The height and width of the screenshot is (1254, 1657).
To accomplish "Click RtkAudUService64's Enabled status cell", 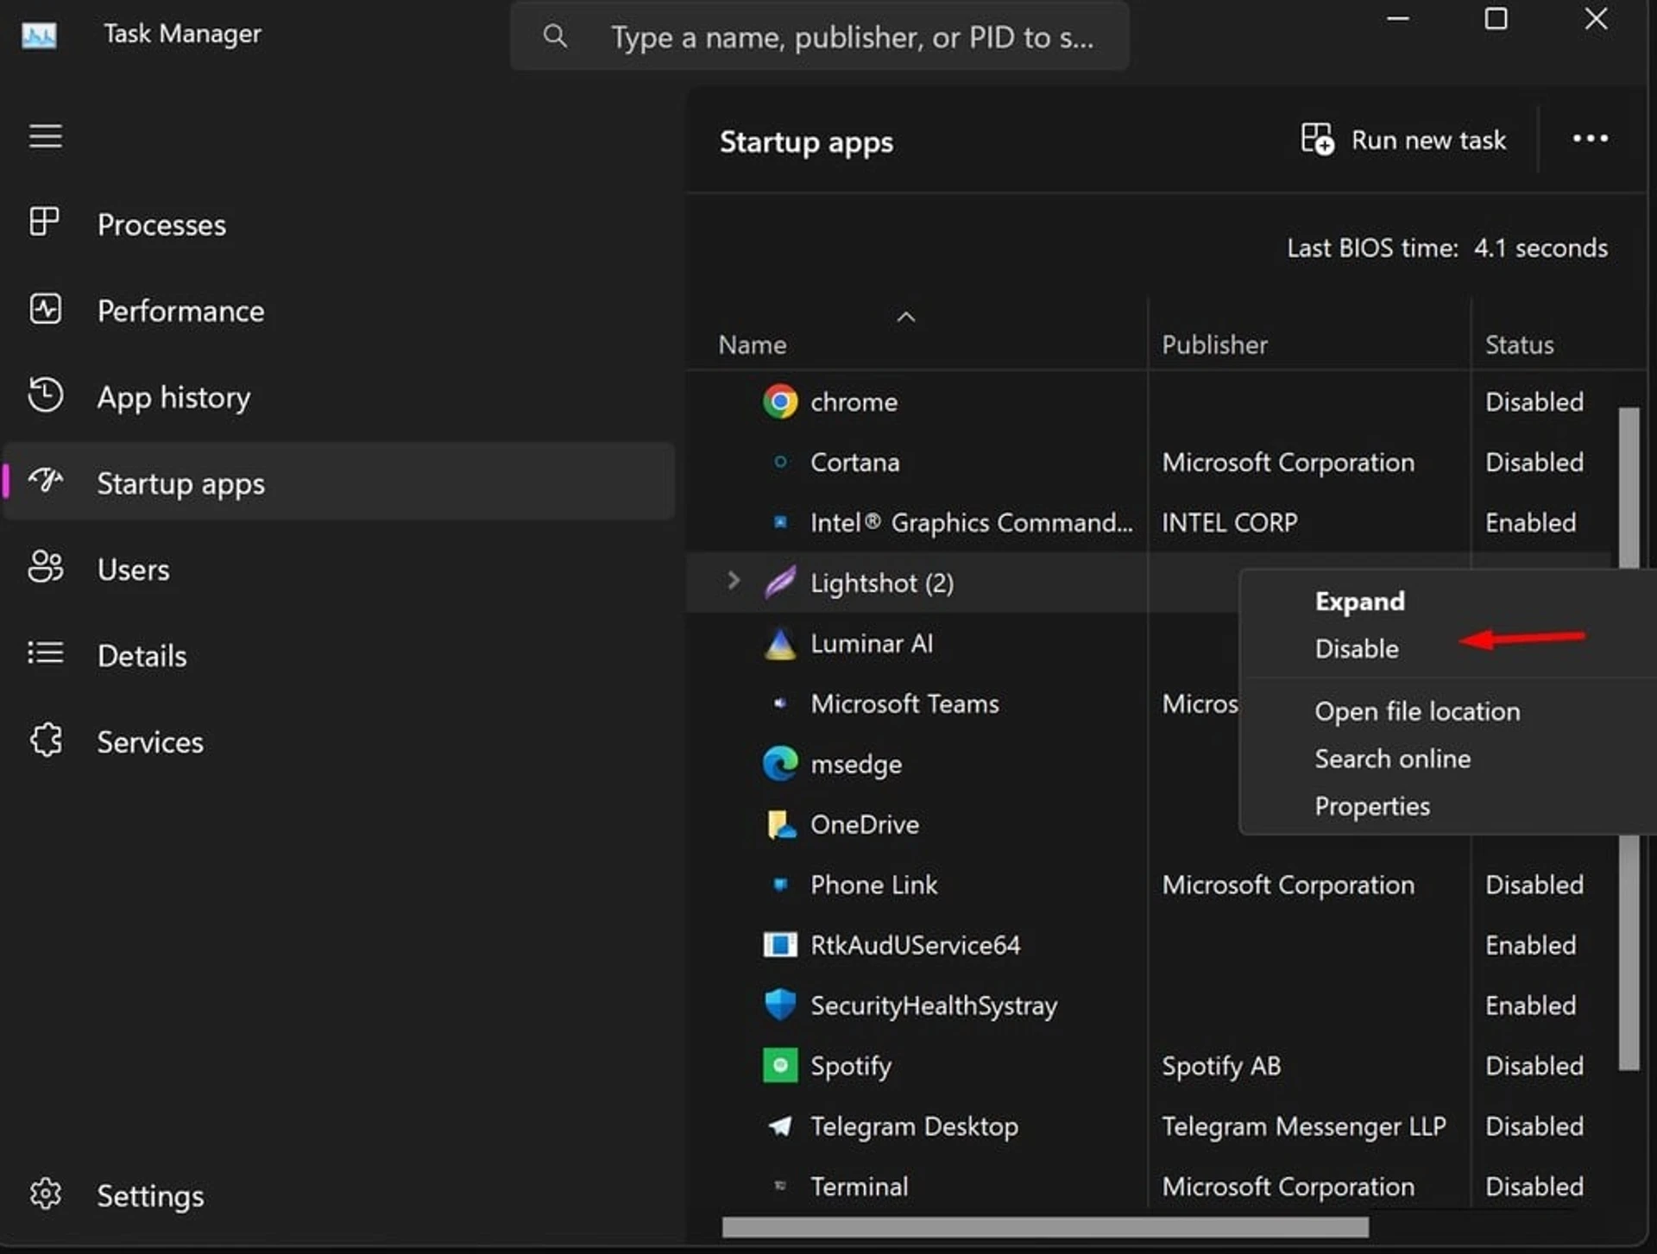I will (1530, 945).
